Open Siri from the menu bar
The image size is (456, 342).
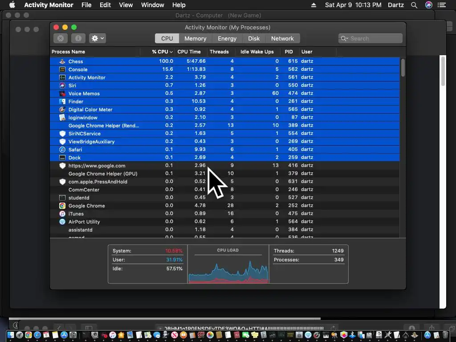(428, 5)
